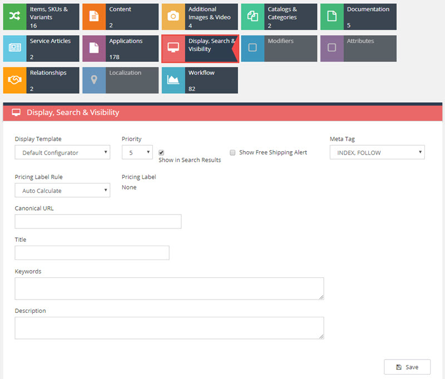The image size is (445, 379).
Task: Uncheck Show in Search Results checkbox
Action: point(161,153)
